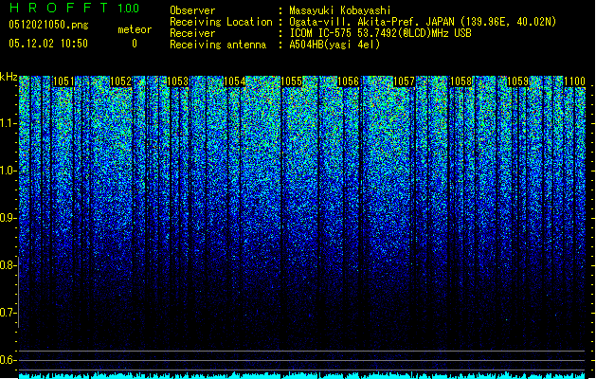Click the 0.8 frequency axis label

[x=9, y=265]
